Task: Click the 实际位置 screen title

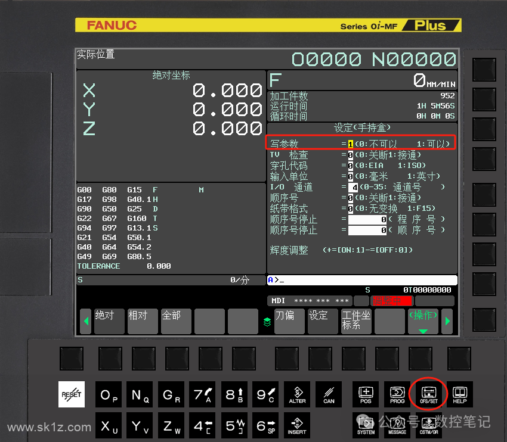Action: [x=95, y=54]
